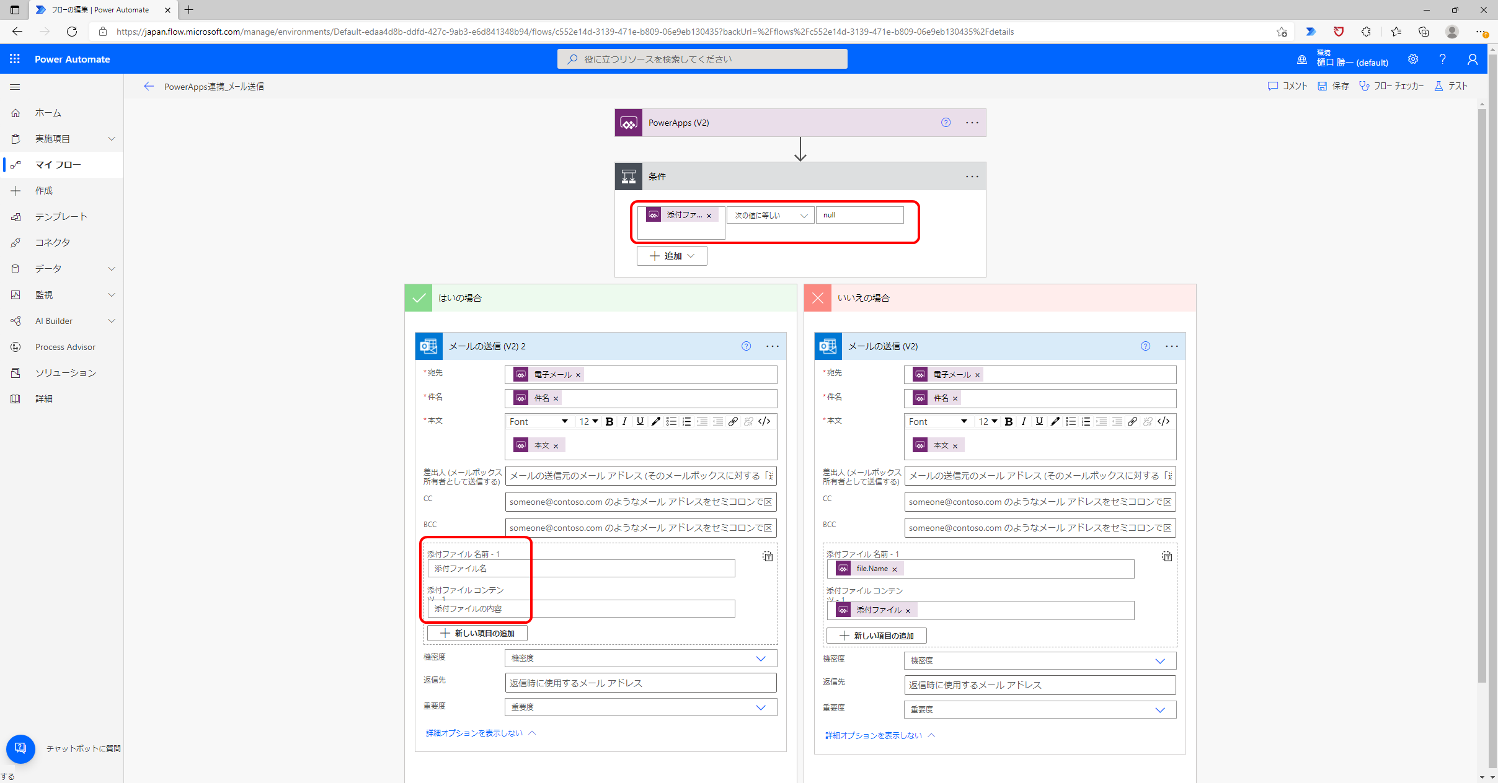Open the account profile icon in header
The width and height of the screenshot is (1498, 783).
tap(1473, 59)
